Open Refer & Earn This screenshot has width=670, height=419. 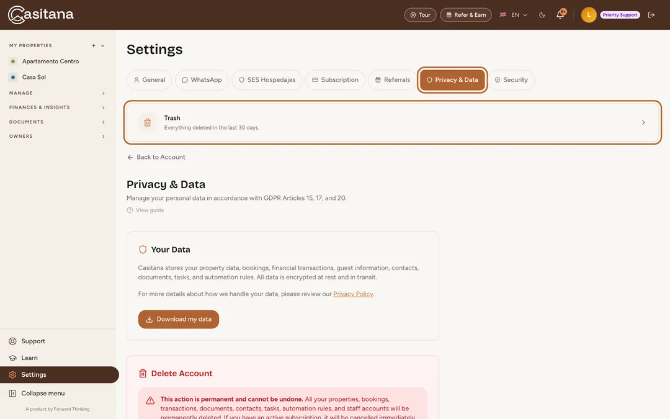466,15
